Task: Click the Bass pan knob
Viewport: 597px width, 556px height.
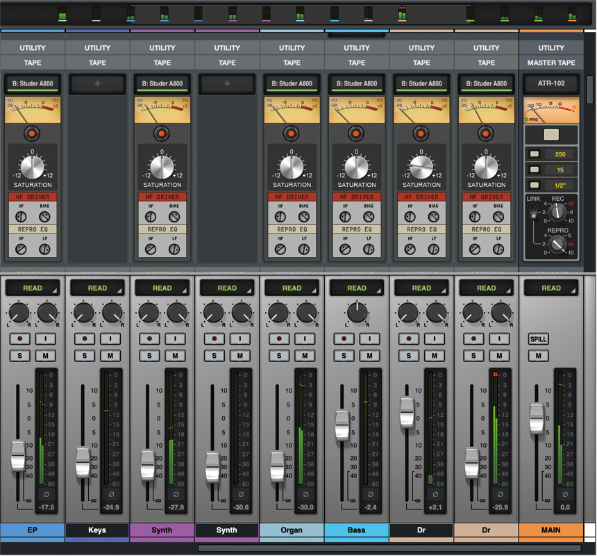Action: pyautogui.click(x=357, y=313)
